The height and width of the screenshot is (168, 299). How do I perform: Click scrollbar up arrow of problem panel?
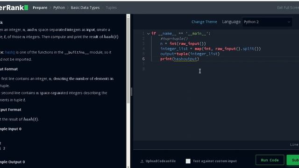[128, 16]
